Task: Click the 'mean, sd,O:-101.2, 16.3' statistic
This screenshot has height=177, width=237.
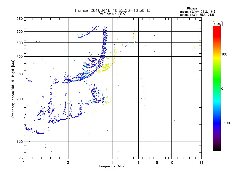Action: tap(198, 12)
